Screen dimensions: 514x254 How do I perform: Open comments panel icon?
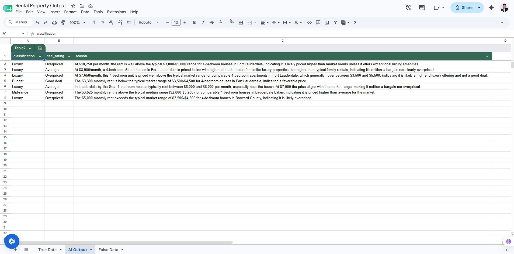click(x=422, y=8)
